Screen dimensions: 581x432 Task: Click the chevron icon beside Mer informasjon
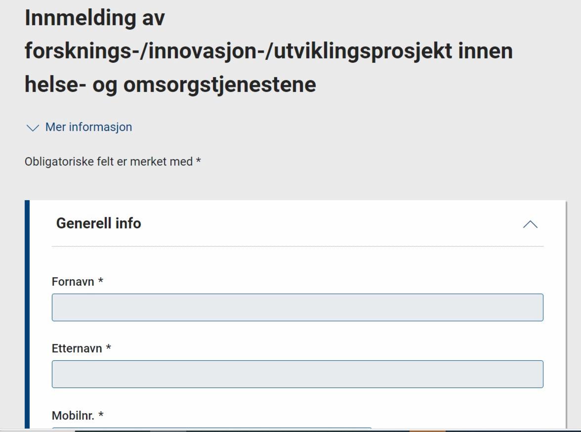(x=32, y=128)
